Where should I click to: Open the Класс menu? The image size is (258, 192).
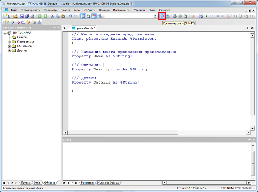[x=77, y=10]
